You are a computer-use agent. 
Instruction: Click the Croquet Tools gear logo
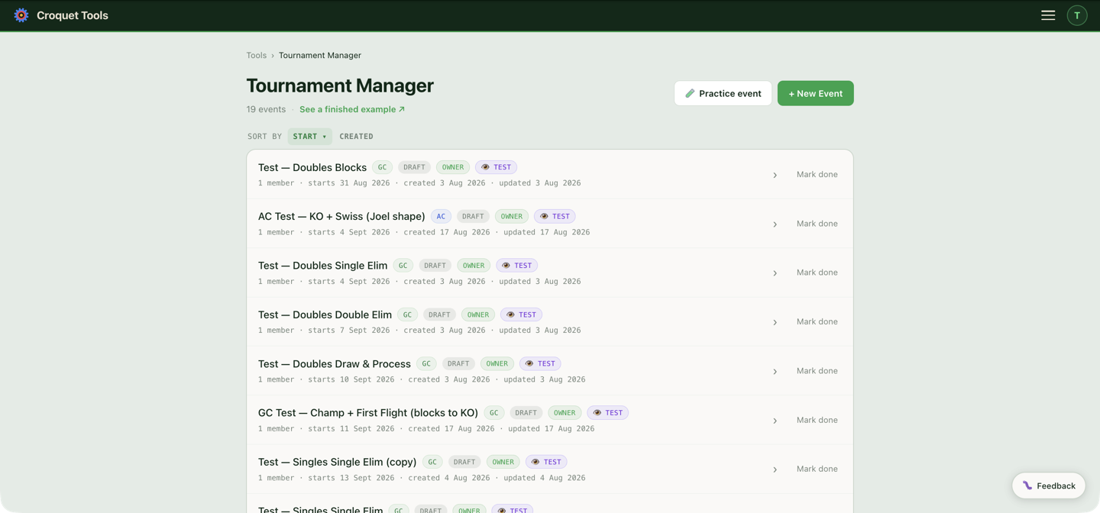(x=21, y=15)
